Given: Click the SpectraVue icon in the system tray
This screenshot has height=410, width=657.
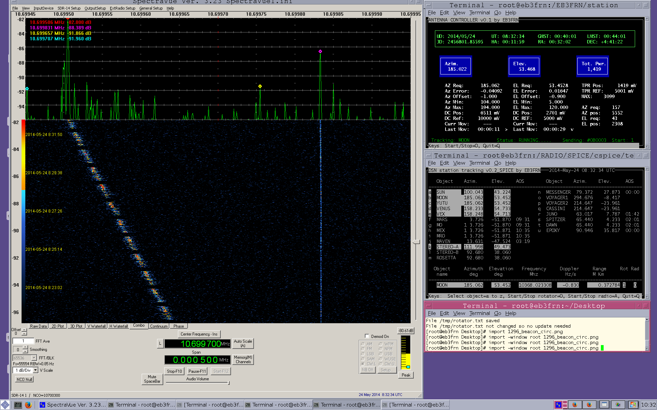Looking at the screenshot, I should pyautogui.click(x=558, y=405).
